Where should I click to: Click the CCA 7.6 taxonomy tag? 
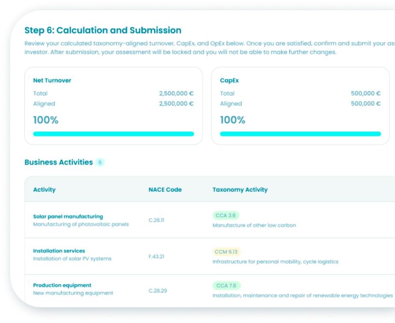(x=226, y=286)
